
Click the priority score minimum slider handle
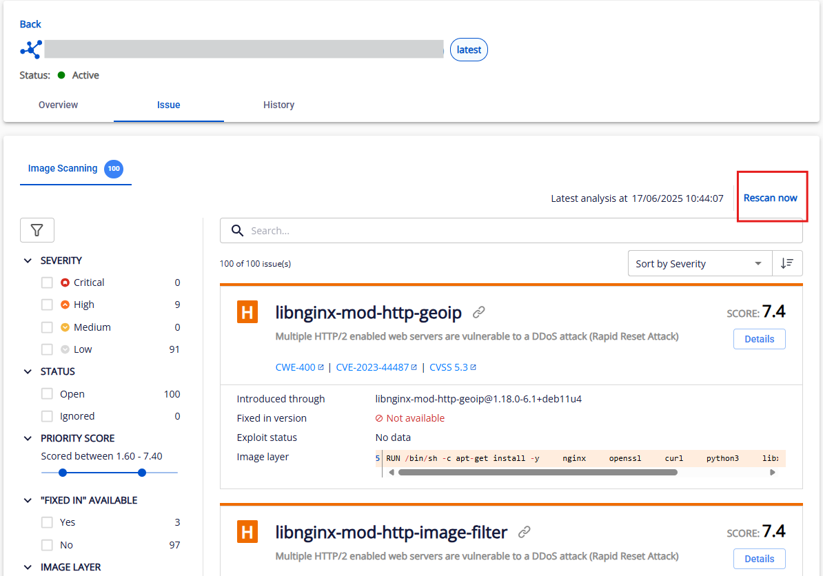[x=63, y=473]
